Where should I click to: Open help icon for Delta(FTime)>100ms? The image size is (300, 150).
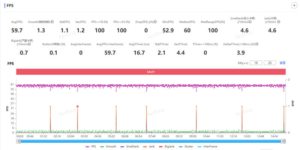tap(257, 44)
